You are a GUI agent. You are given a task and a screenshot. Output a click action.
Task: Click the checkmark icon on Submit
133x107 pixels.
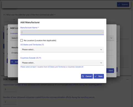point(119,4)
